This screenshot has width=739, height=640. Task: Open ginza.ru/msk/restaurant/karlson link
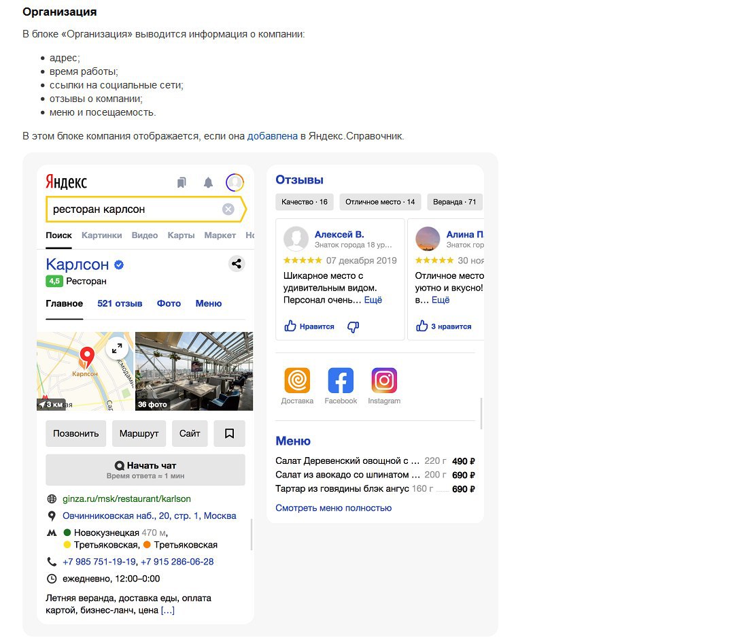pos(126,499)
